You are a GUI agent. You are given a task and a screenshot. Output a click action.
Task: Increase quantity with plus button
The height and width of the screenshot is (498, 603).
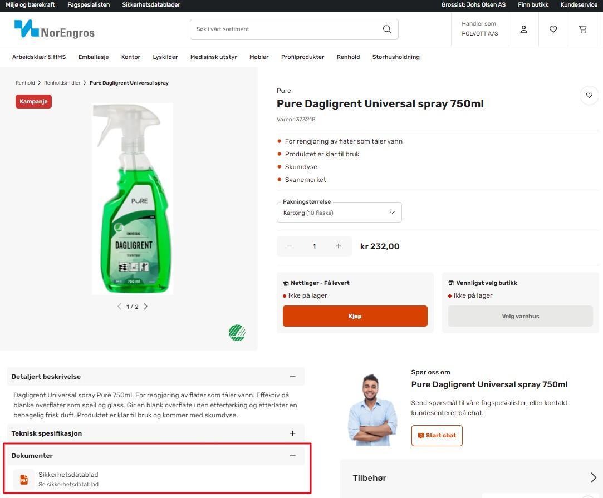click(x=338, y=246)
